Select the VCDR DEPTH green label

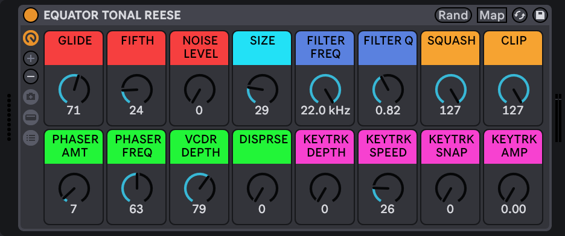coord(199,146)
